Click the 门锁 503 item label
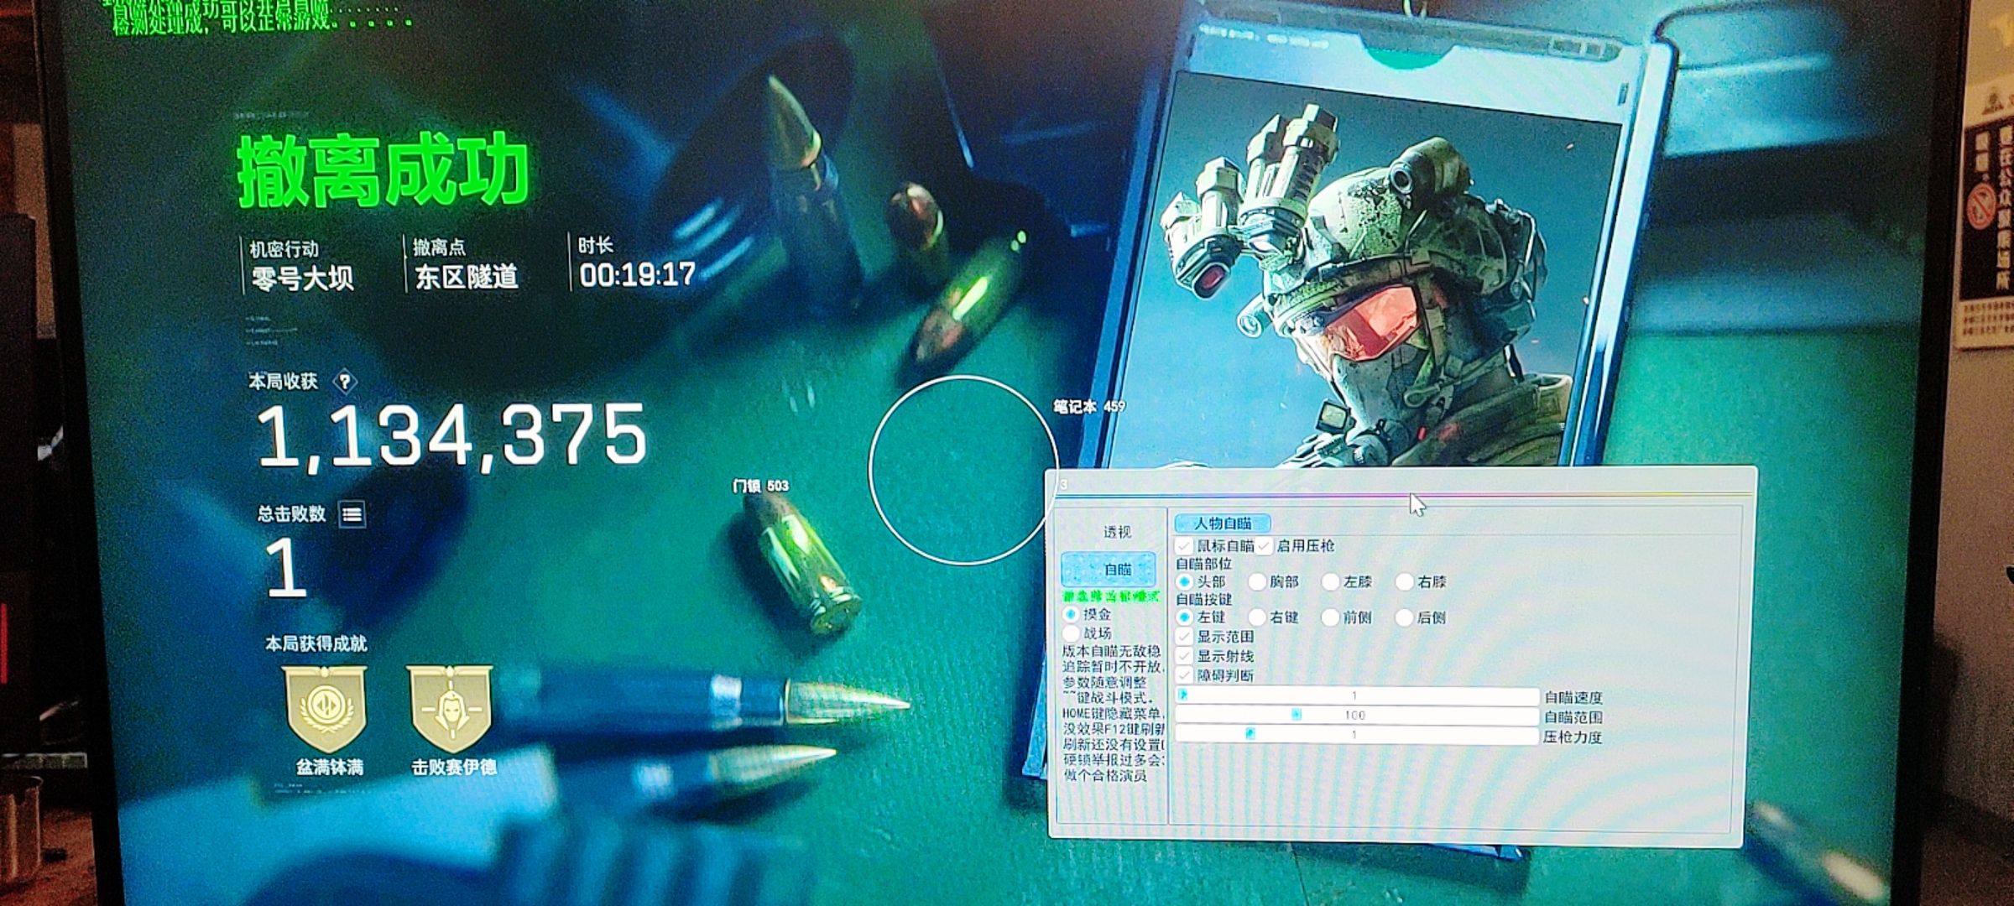This screenshot has width=2014, height=906. tap(760, 486)
